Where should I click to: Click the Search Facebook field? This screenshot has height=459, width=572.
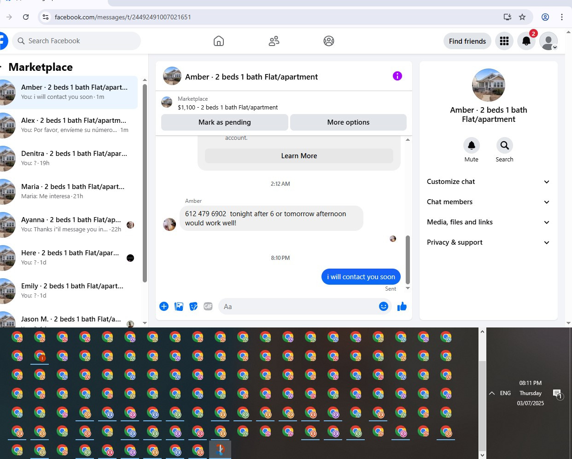coord(76,41)
